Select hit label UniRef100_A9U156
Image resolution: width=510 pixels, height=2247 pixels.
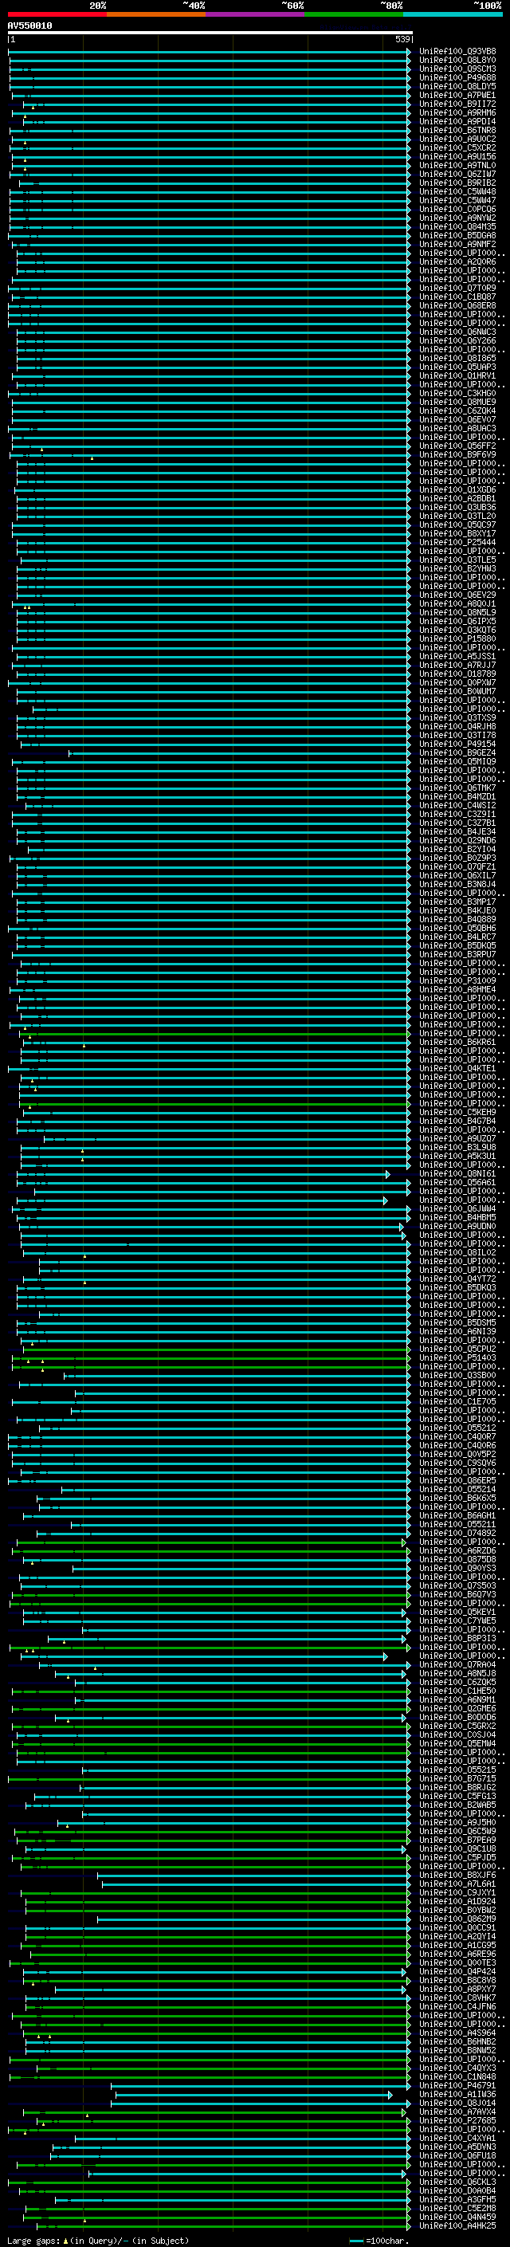tap(457, 156)
